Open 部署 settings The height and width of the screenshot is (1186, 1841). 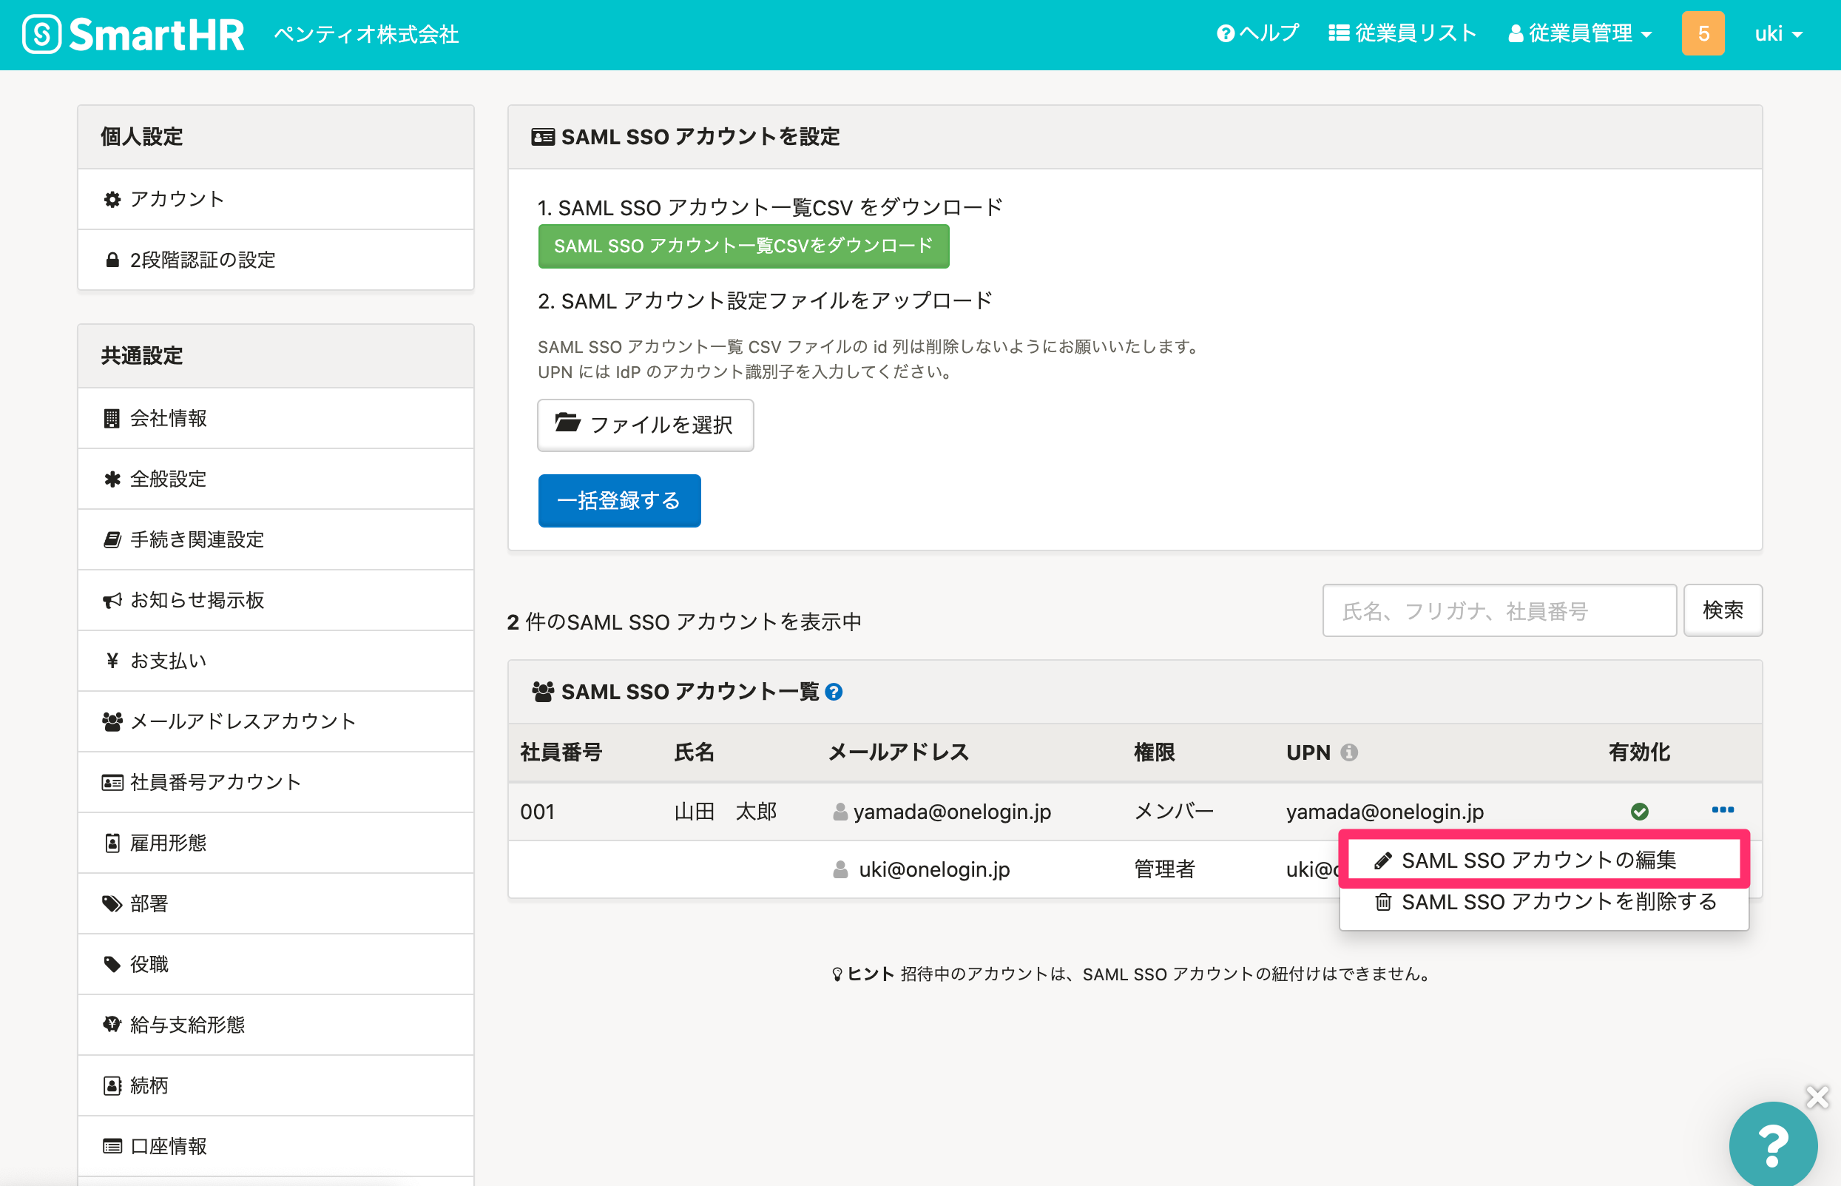pos(276,903)
